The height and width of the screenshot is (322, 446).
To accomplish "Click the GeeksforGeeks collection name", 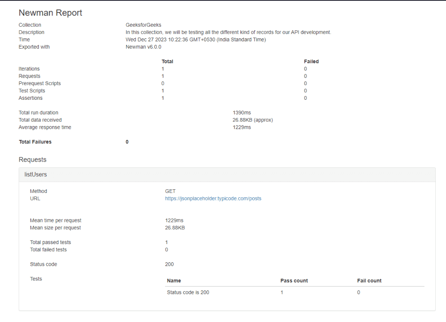I will (143, 25).
